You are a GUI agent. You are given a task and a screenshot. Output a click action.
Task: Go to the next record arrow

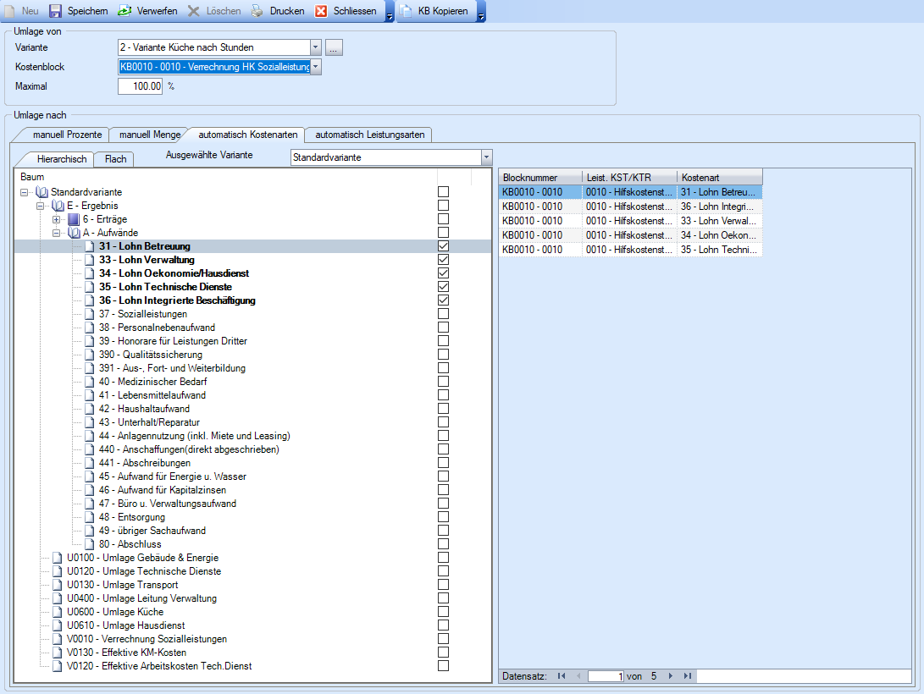pyautogui.click(x=671, y=676)
